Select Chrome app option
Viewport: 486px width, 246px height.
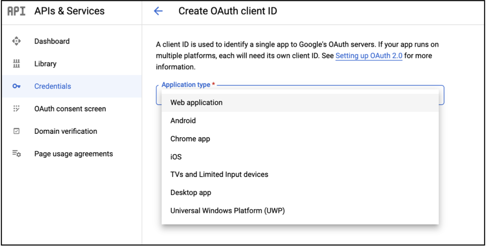pos(300,139)
